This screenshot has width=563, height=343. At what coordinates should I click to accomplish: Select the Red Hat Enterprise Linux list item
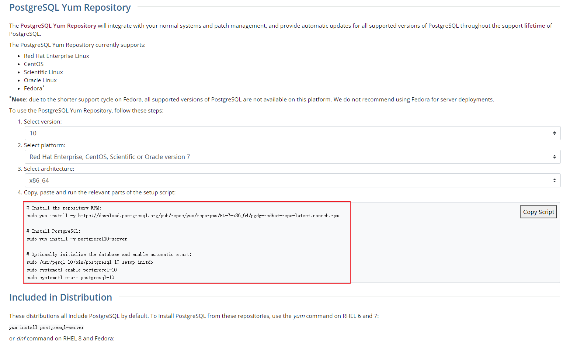pyautogui.click(x=56, y=56)
